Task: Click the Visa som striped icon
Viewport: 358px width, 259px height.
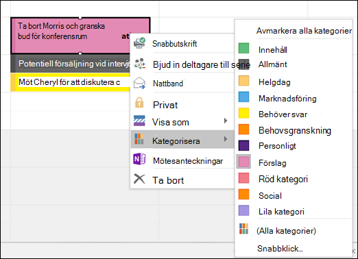Action: [x=139, y=121]
